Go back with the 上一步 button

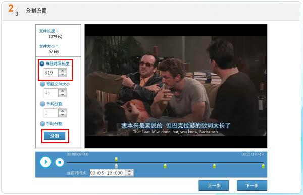pyautogui.click(x=214, y=186)
